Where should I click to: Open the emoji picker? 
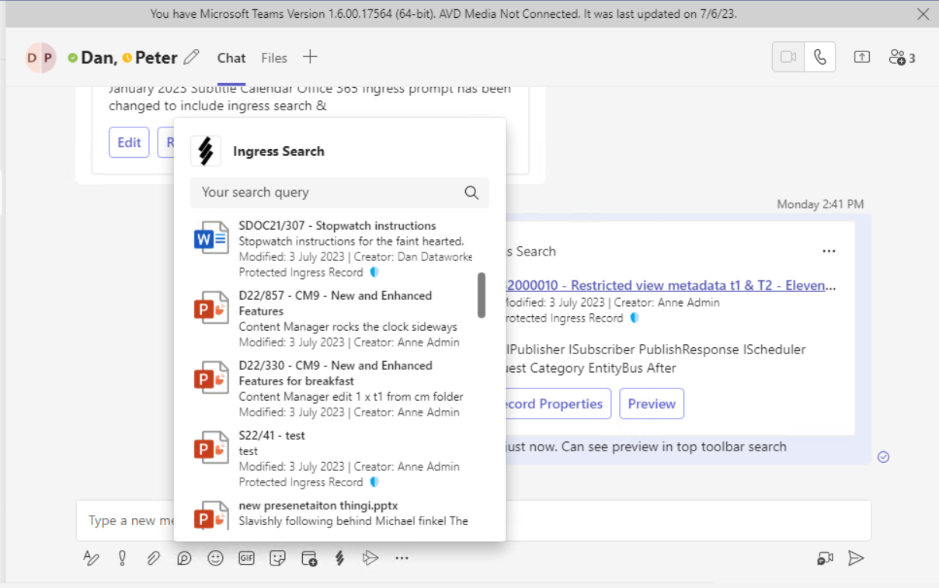215,558
